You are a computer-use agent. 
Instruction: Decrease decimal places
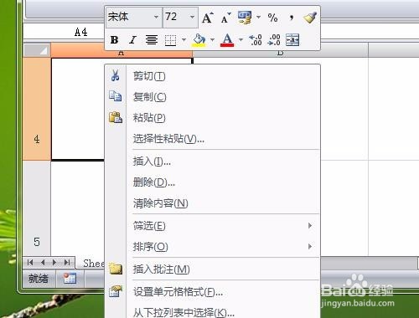click(274, 40)
